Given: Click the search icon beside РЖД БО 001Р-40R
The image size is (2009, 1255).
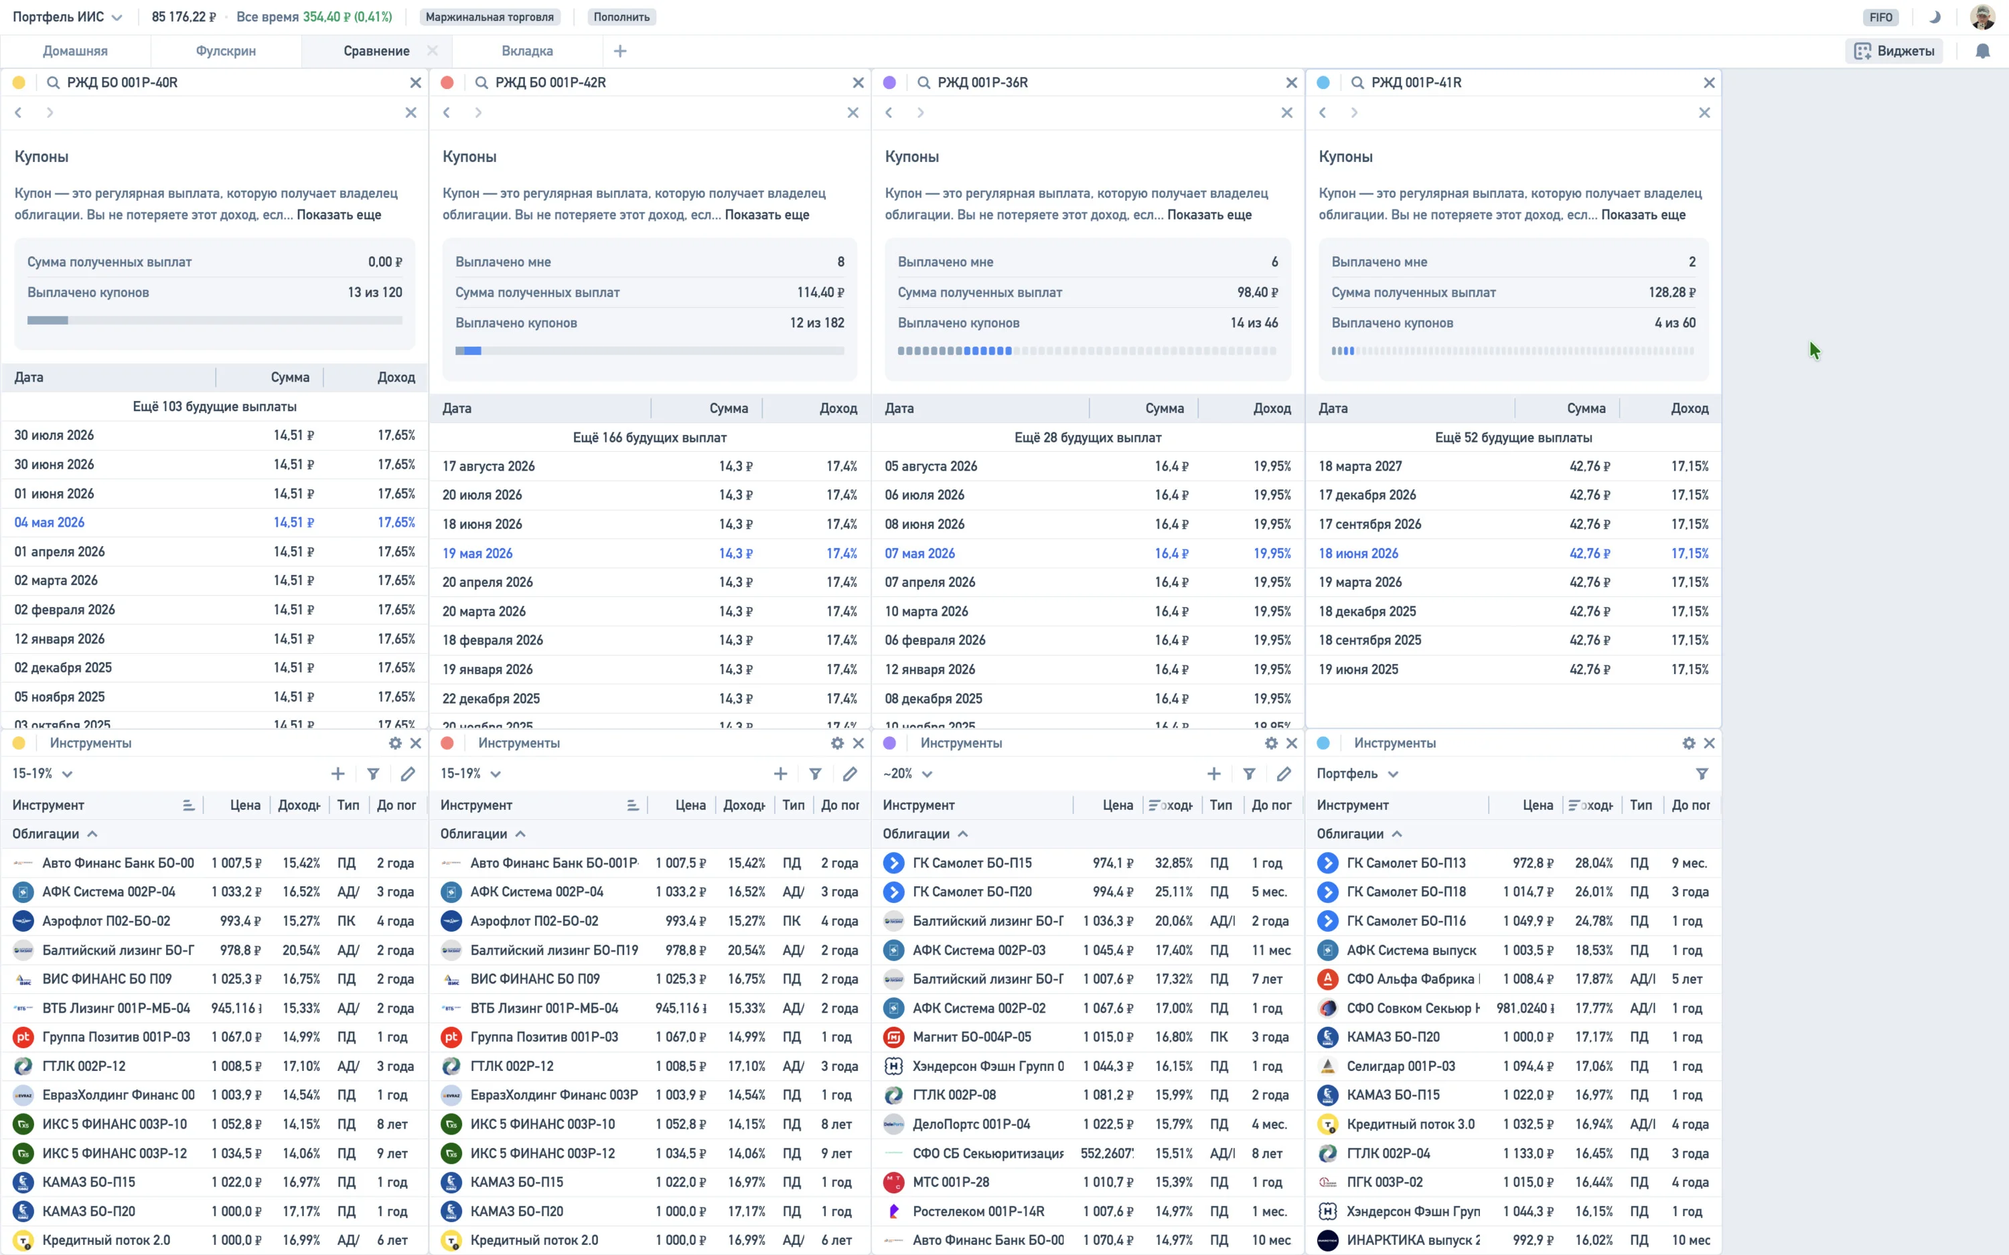Looking at the screenshot, I should point(53,82).
